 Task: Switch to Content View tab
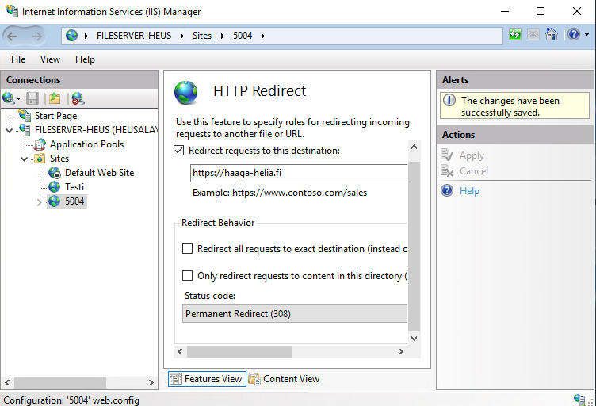(285, 379)
